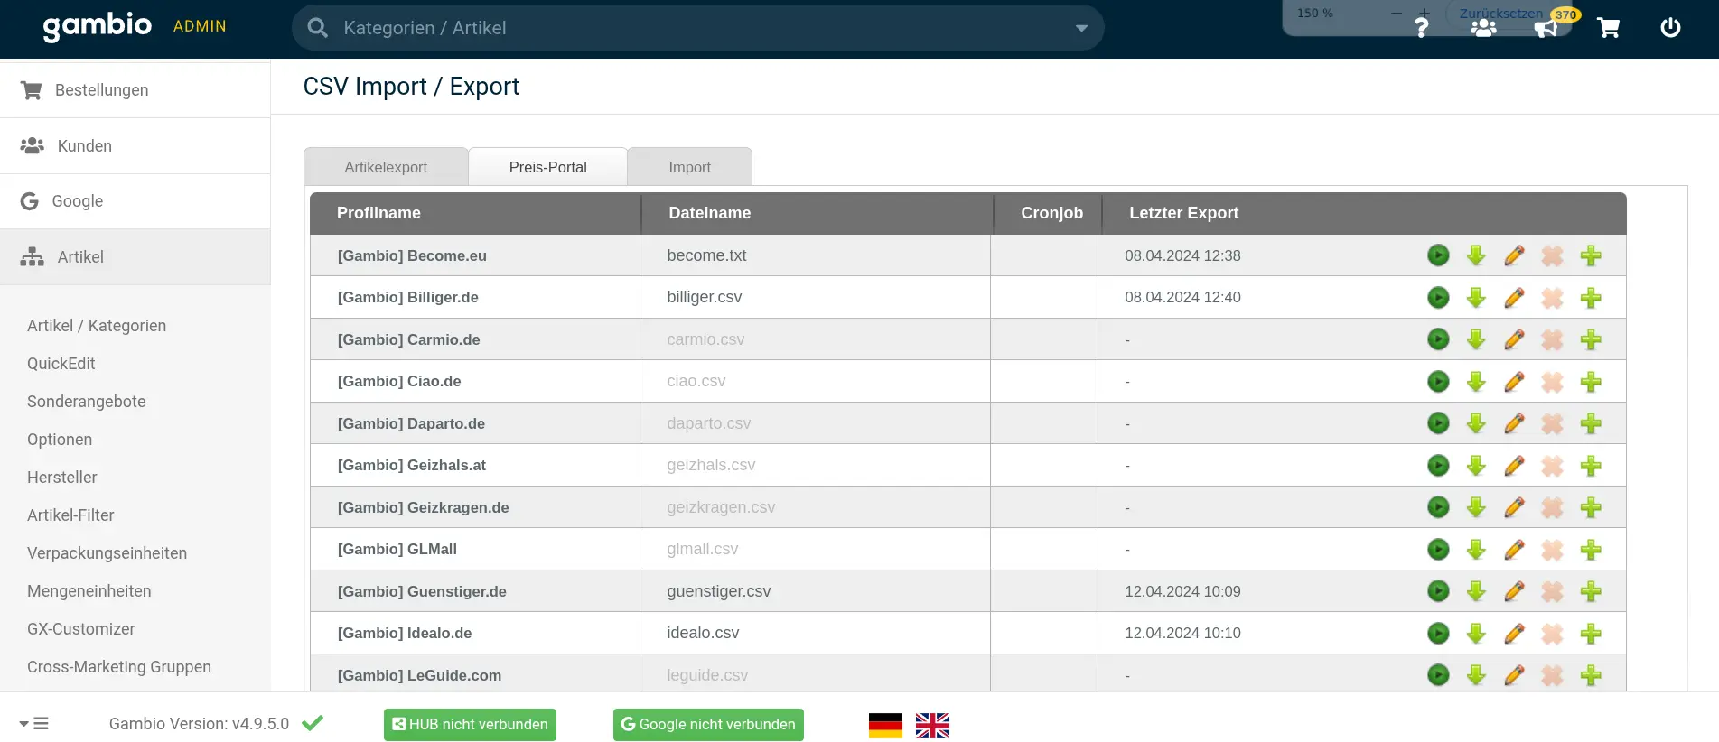
Task: Open the megaphone news notifications
Action: point(1546,28)
